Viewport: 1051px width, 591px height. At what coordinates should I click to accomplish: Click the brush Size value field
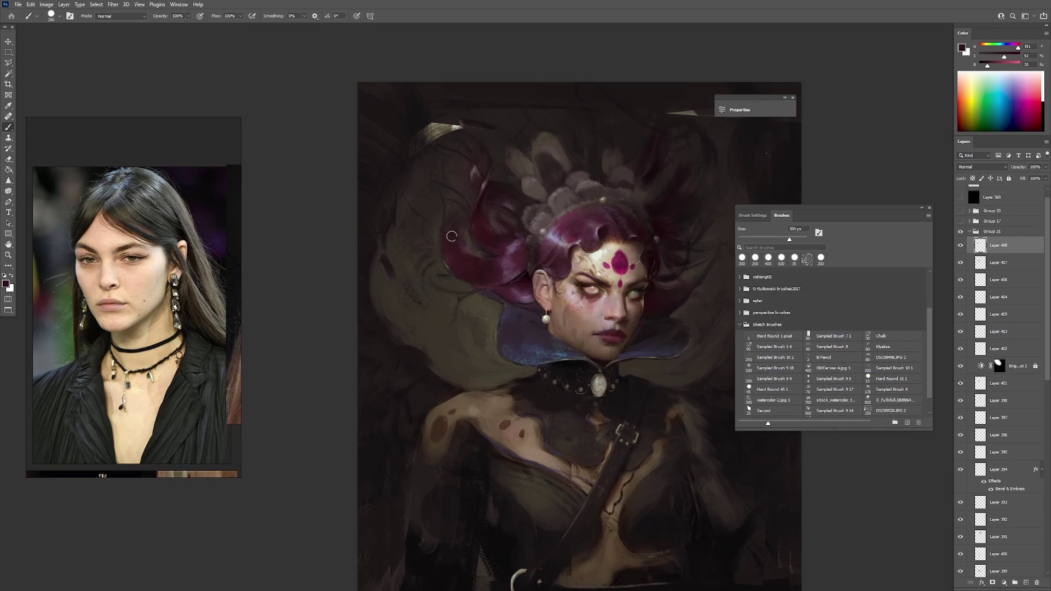(x=798, y=229)
